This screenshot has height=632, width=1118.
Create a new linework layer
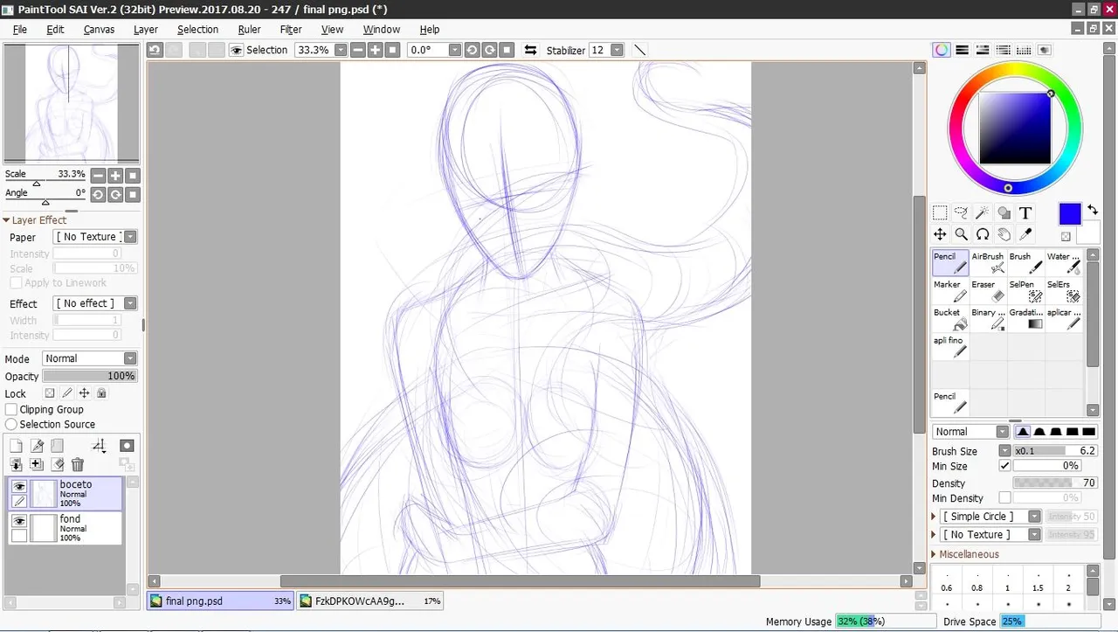(x=37, y=446)
